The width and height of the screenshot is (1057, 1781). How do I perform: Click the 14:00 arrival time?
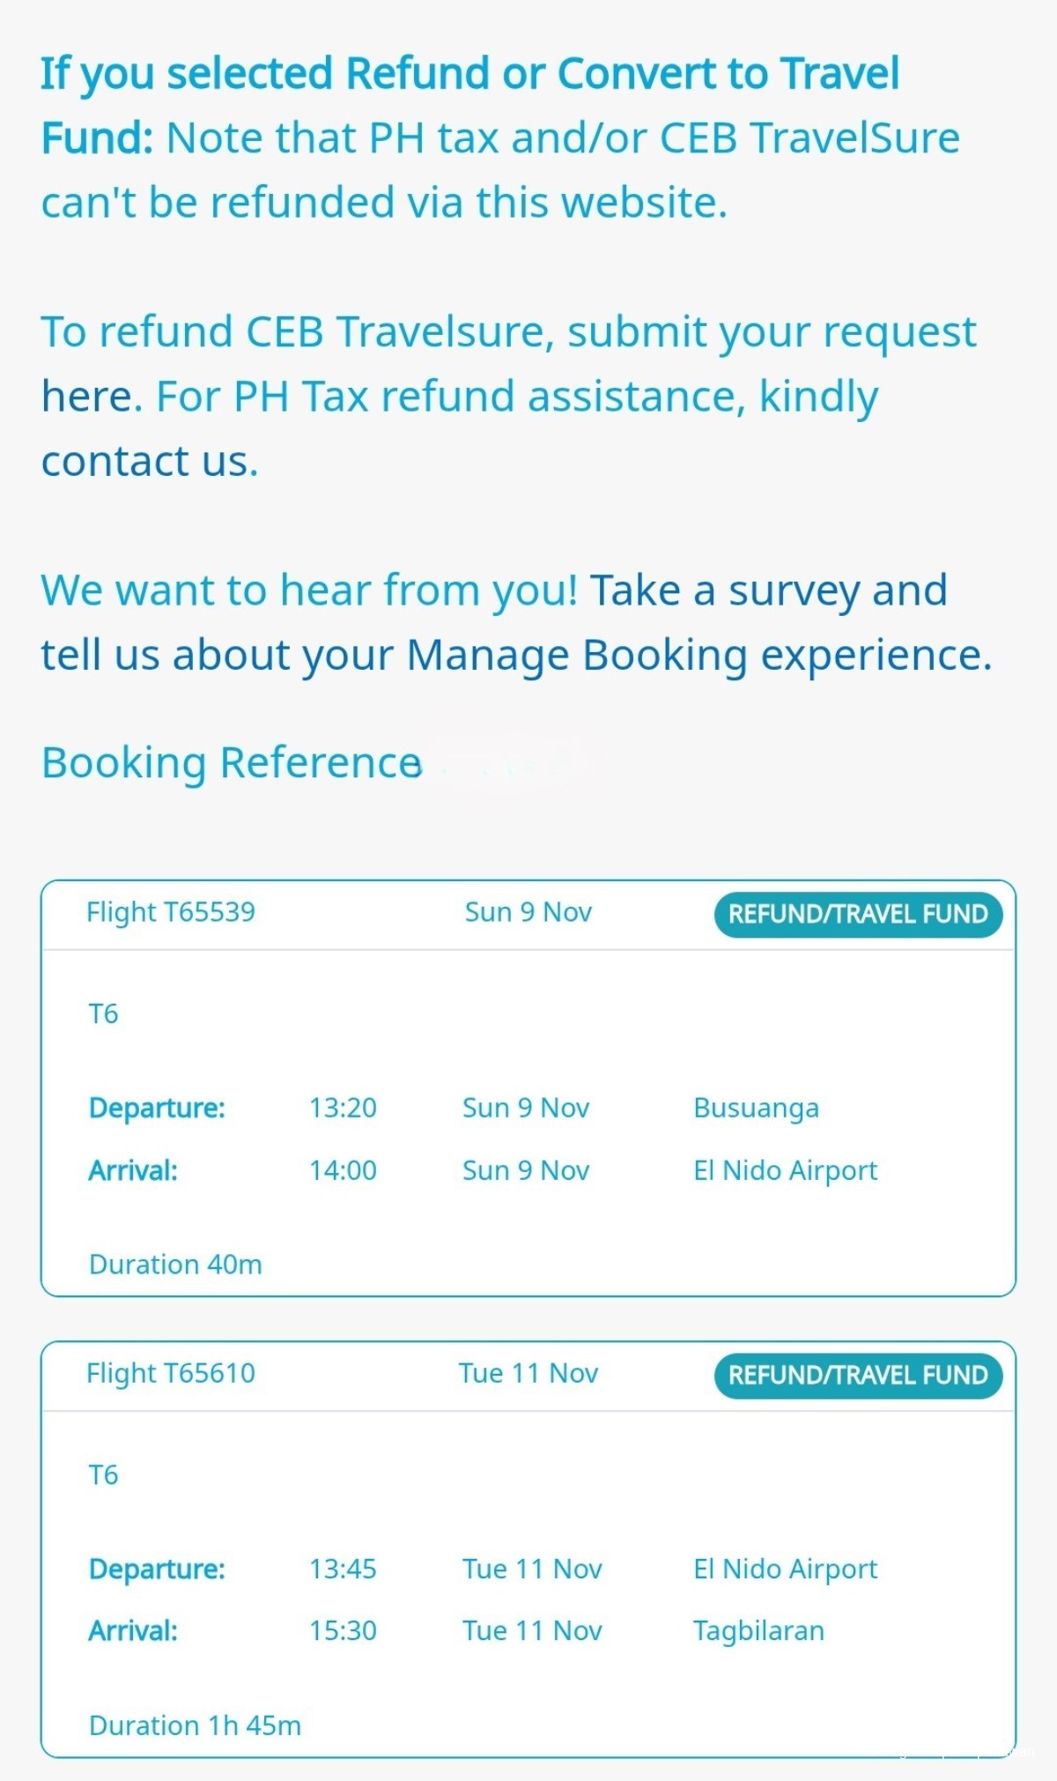[343, 1170]
